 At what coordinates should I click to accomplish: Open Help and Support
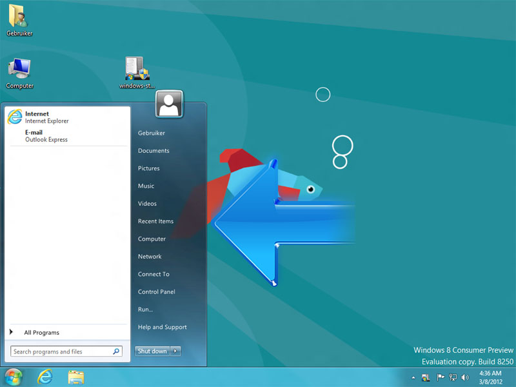tap(163, 327)
